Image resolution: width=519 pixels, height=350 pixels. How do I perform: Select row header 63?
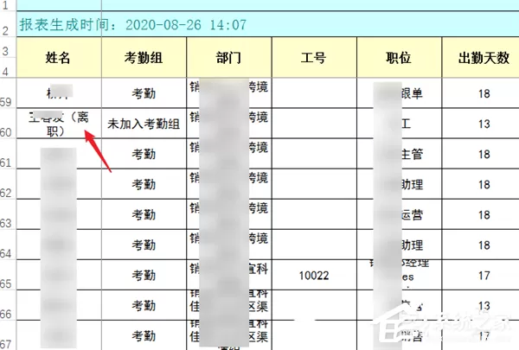[x=8, y=214]
